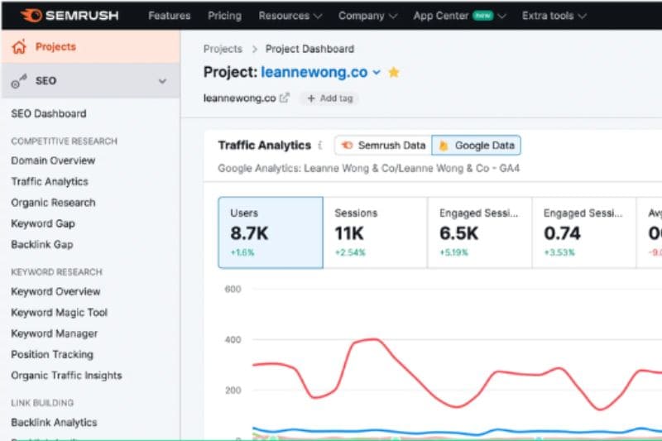Open Traffic Analytics in sidebar
Screen dimensions: 662x441
pos(50,181)
